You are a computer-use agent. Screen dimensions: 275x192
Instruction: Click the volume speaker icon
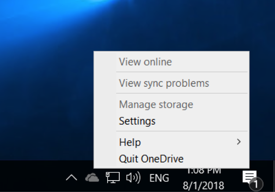click(133, 177)
